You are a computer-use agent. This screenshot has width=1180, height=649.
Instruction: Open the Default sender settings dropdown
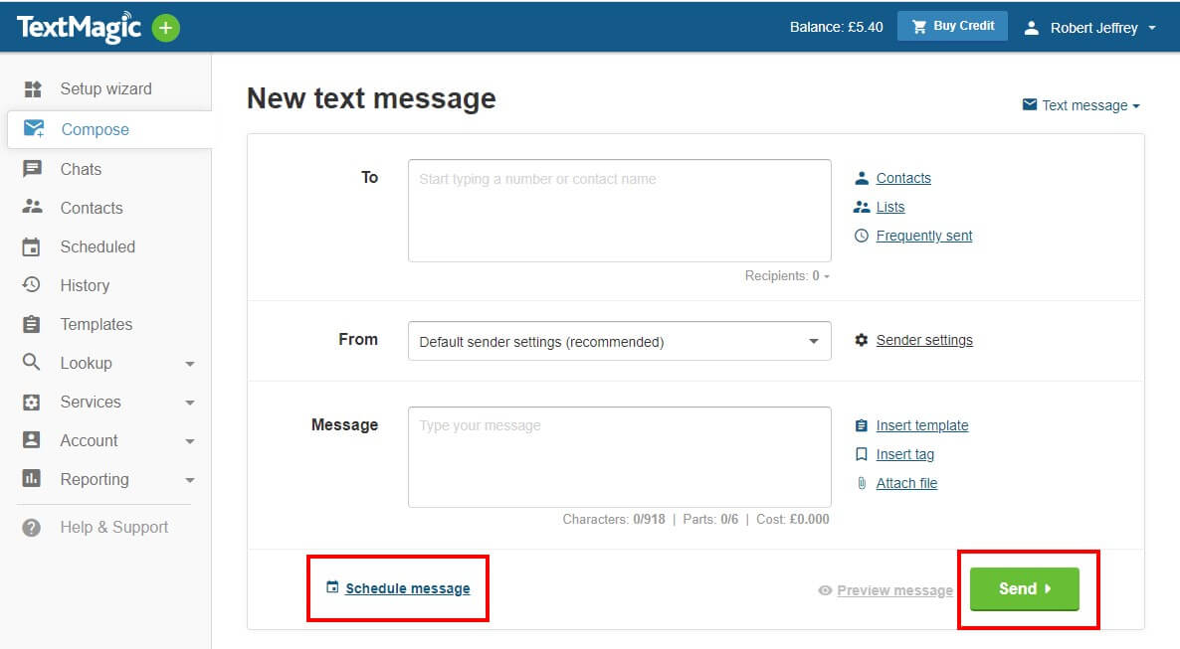pos(619,342)
